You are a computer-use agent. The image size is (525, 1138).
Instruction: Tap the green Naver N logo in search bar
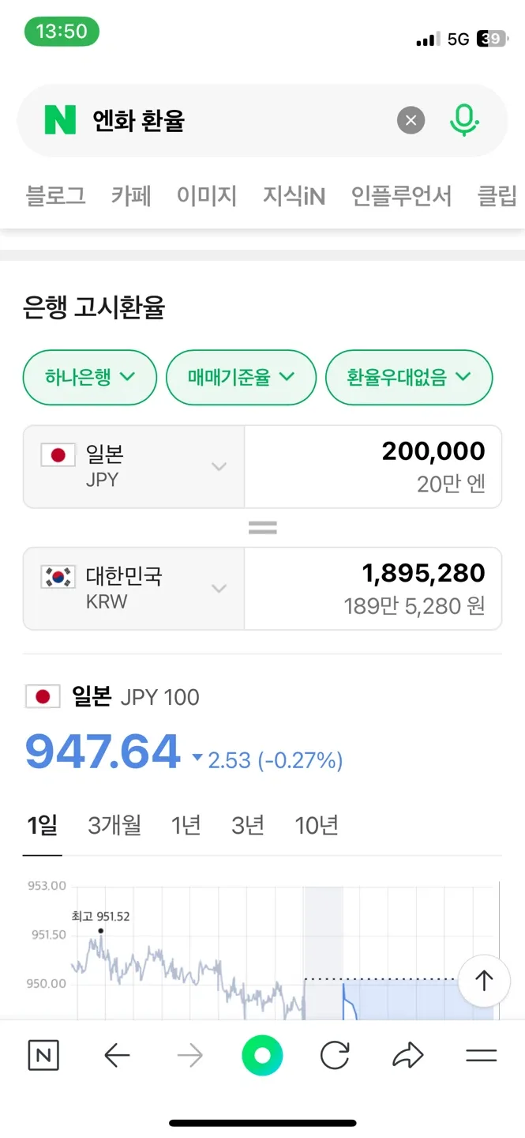(60, 121)
